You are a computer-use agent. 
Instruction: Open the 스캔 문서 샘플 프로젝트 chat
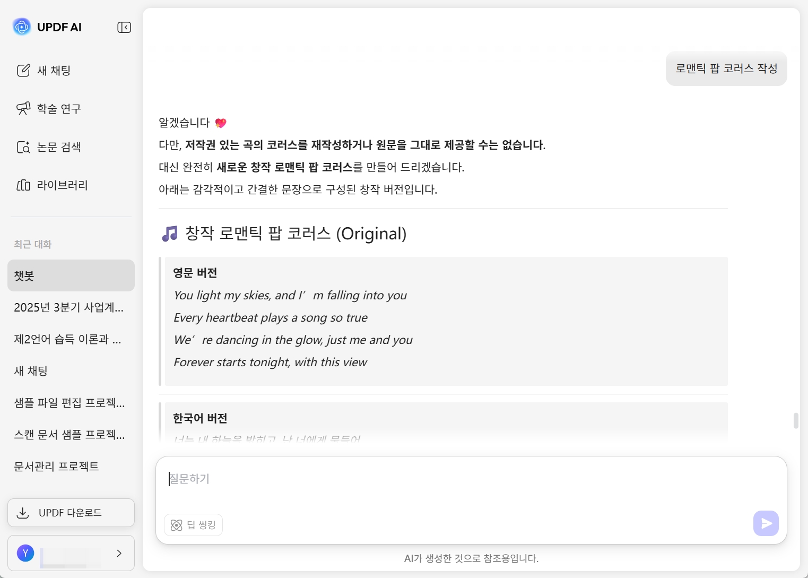pos(69,435)
